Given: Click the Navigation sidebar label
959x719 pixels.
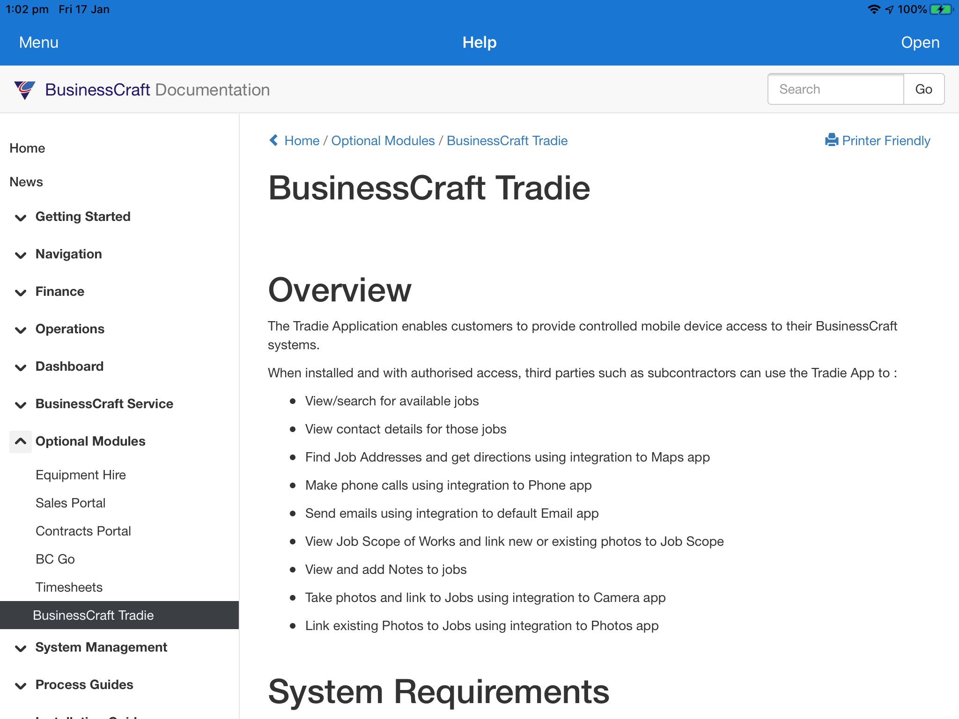Looking at the screenshot, I should [x=69, y=254].
